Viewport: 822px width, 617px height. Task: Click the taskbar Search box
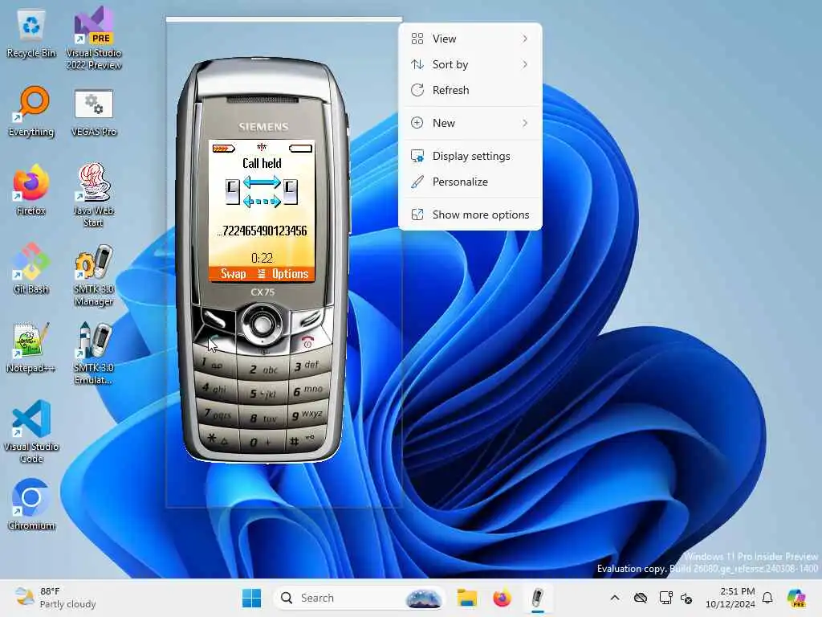point(360,598)
